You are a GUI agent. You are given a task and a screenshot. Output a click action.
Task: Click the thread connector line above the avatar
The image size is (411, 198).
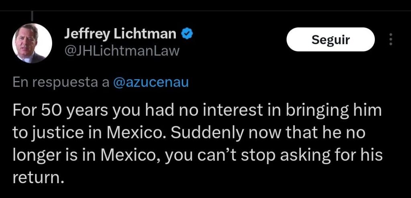(x=32, y=16)
